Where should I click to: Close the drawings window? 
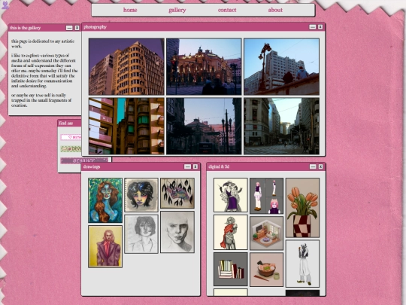click(x=195, y=166)
